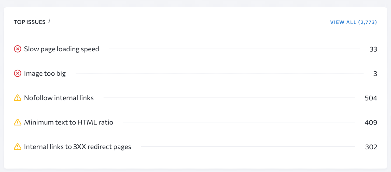Image resolution: width=391 pixels, height=172 pixels.
Task: Click the count 3 for Image too big
Action: click(x=375, y=74)
